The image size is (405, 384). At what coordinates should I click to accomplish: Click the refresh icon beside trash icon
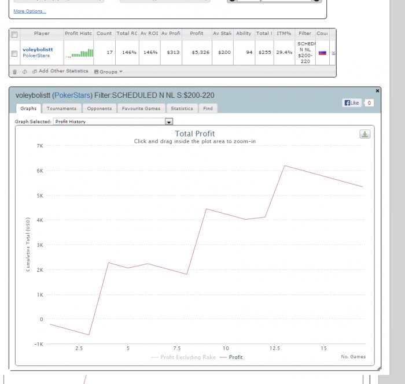point(24,72)
